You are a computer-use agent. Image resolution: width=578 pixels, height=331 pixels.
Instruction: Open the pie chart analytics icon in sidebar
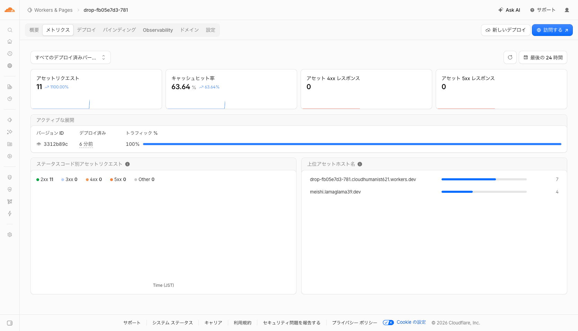[10, 99]
